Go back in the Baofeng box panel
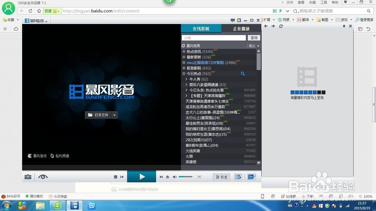Viewport: 376px width, 211px height. coord(266,26)
